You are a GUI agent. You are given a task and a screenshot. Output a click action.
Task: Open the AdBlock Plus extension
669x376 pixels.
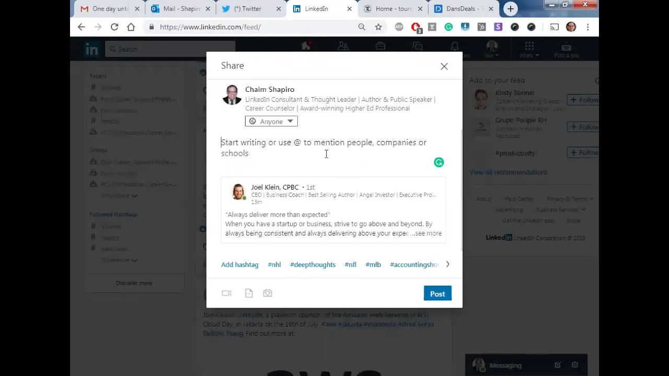pos(399,27)
